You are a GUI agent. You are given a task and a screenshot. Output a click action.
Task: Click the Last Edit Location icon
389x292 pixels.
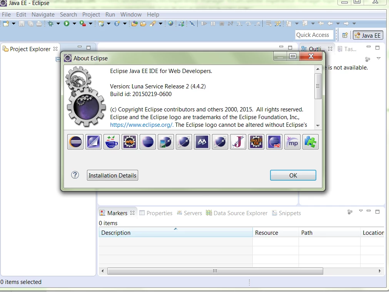[321, 23]
